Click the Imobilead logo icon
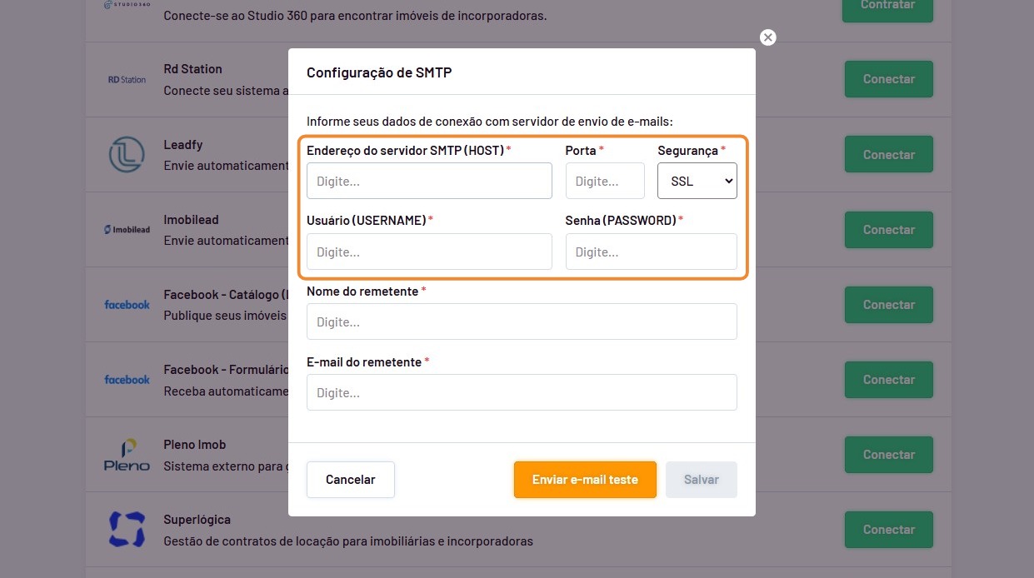1034x578 pixels. [x=127, y=230]
